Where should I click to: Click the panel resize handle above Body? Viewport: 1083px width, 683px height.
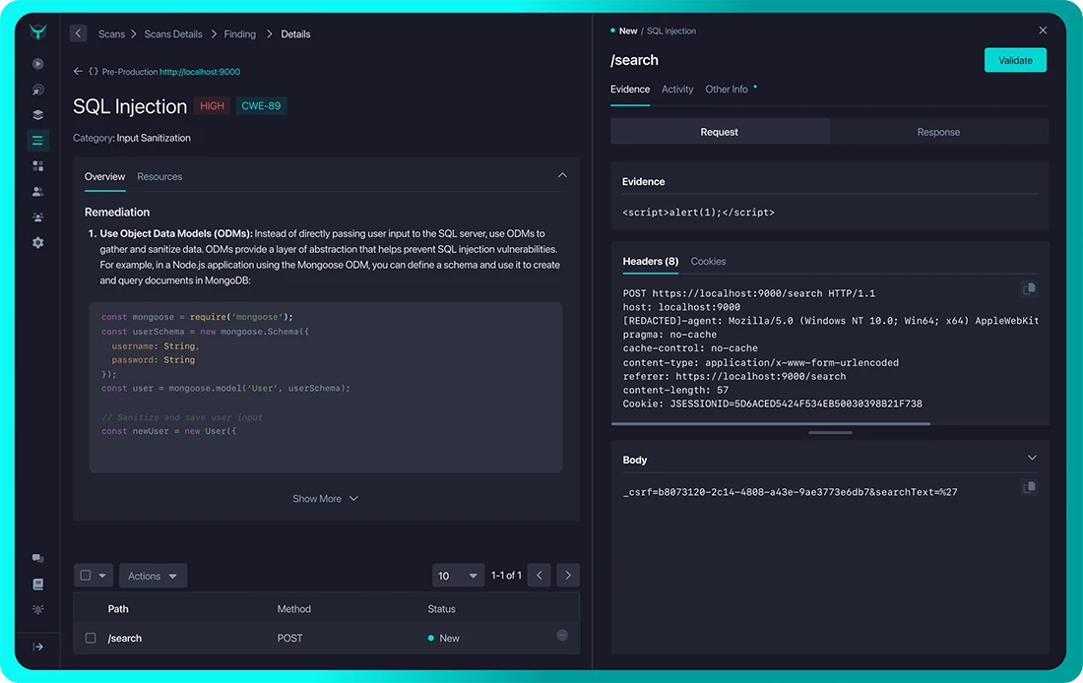(x=830, y=432)
